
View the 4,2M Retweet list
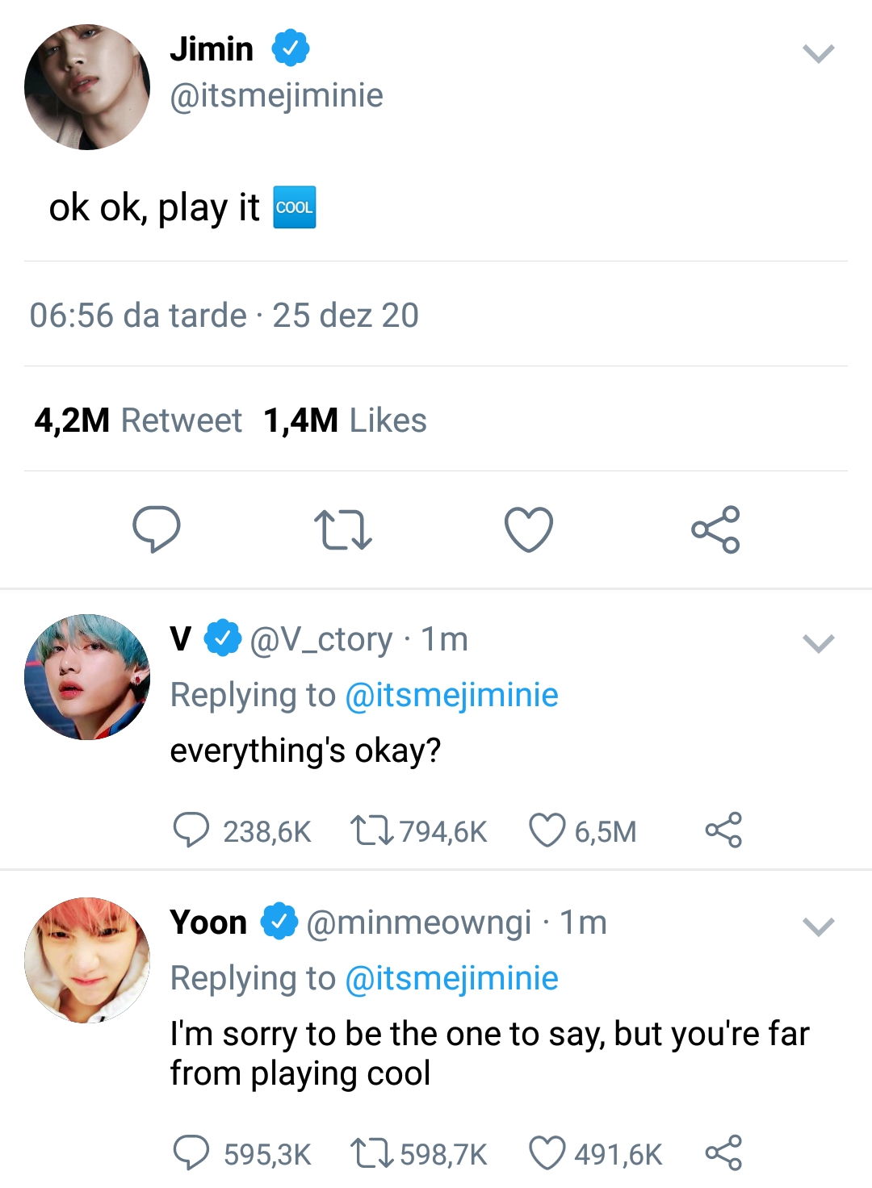click(x=138, y=420)
